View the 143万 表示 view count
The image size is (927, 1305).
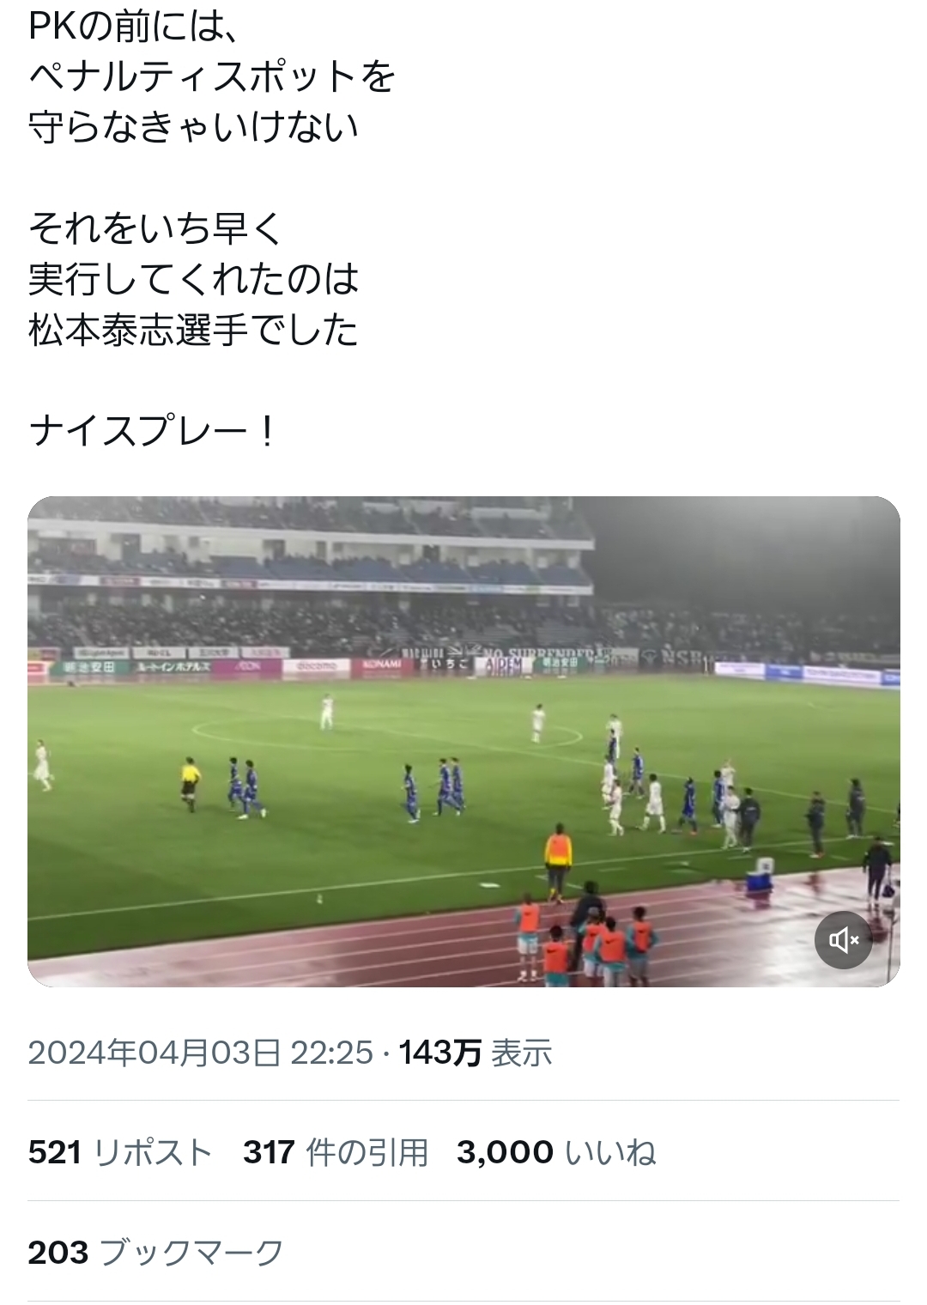pyautogui.click(x=476, y=1053)
